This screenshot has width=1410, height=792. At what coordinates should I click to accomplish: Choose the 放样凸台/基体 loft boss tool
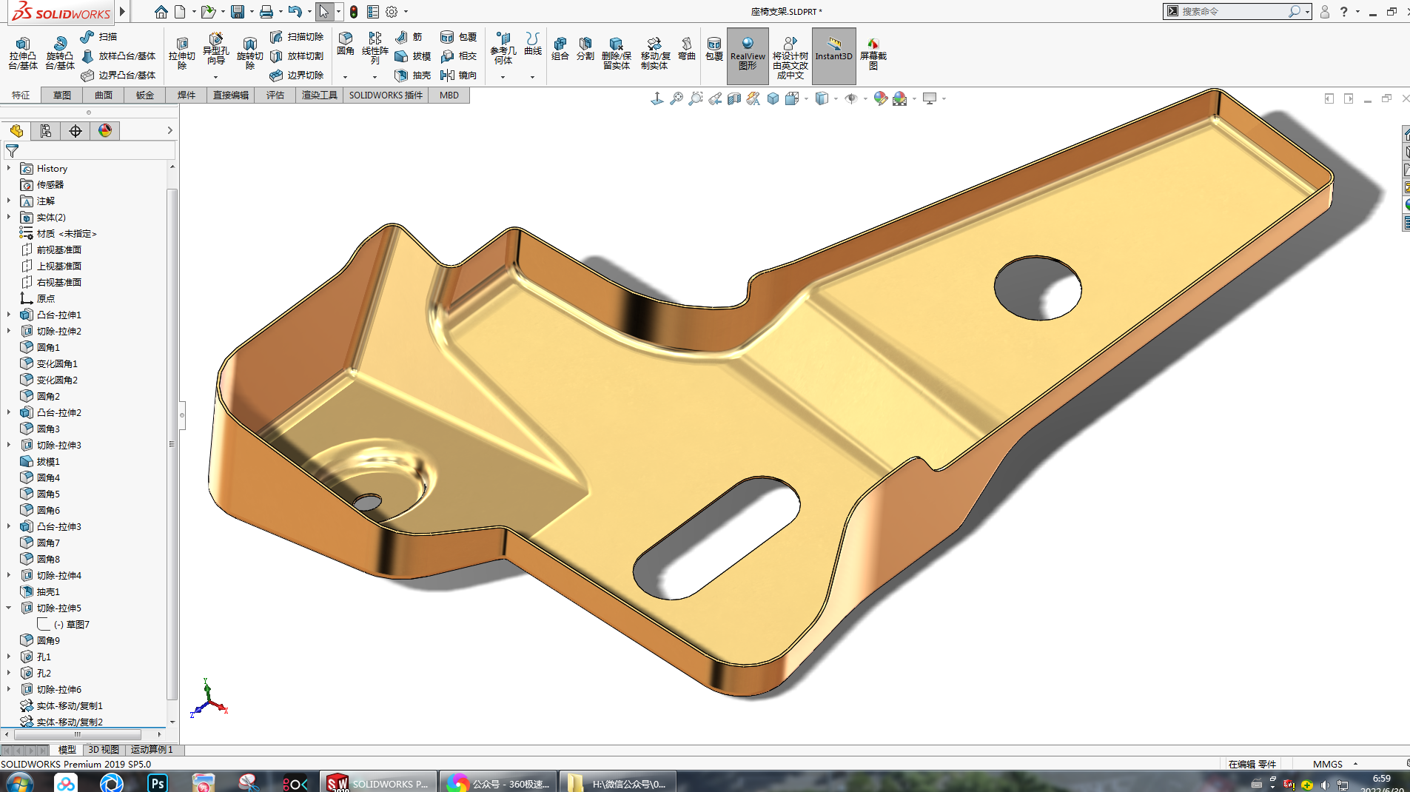118,56
